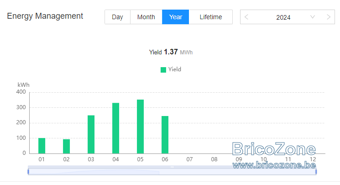
Task: Open the 2024 year dropdown chevron
Action: (313, 17)
